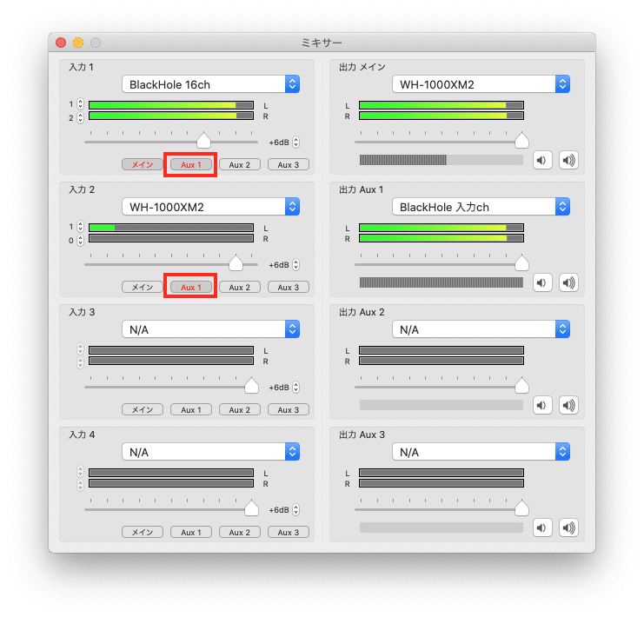Click +6dB stepper in 入力 2
This screenshot has height=617, width=644.
point(295,265)
